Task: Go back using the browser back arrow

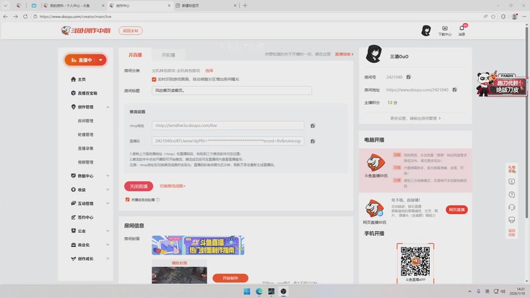Action: (5, 16)
